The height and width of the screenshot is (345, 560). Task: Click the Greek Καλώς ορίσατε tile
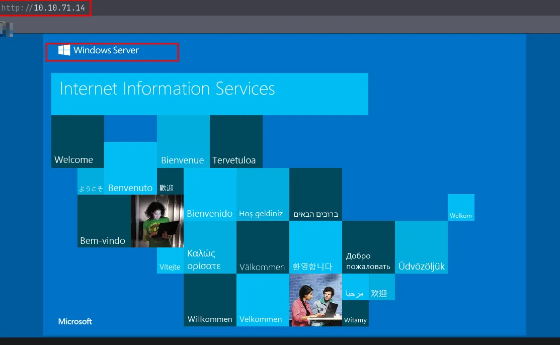pyautogui.click(x=210, y=247)
